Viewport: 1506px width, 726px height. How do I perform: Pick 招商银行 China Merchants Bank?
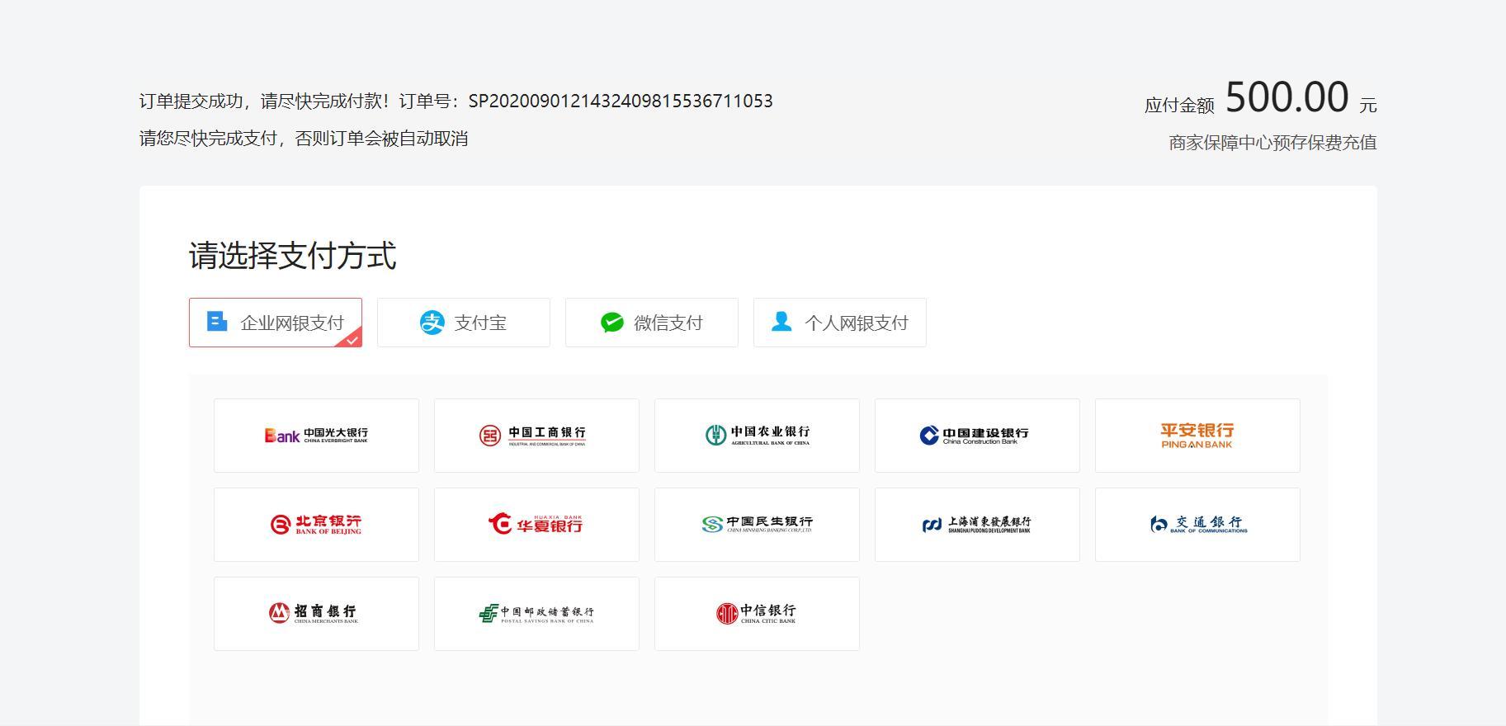(316, 614)
